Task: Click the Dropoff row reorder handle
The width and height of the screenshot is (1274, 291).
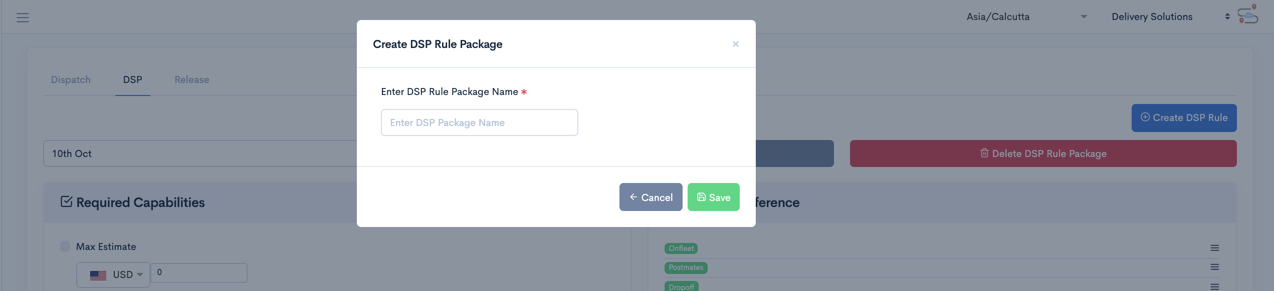Action: point(1214,286)
